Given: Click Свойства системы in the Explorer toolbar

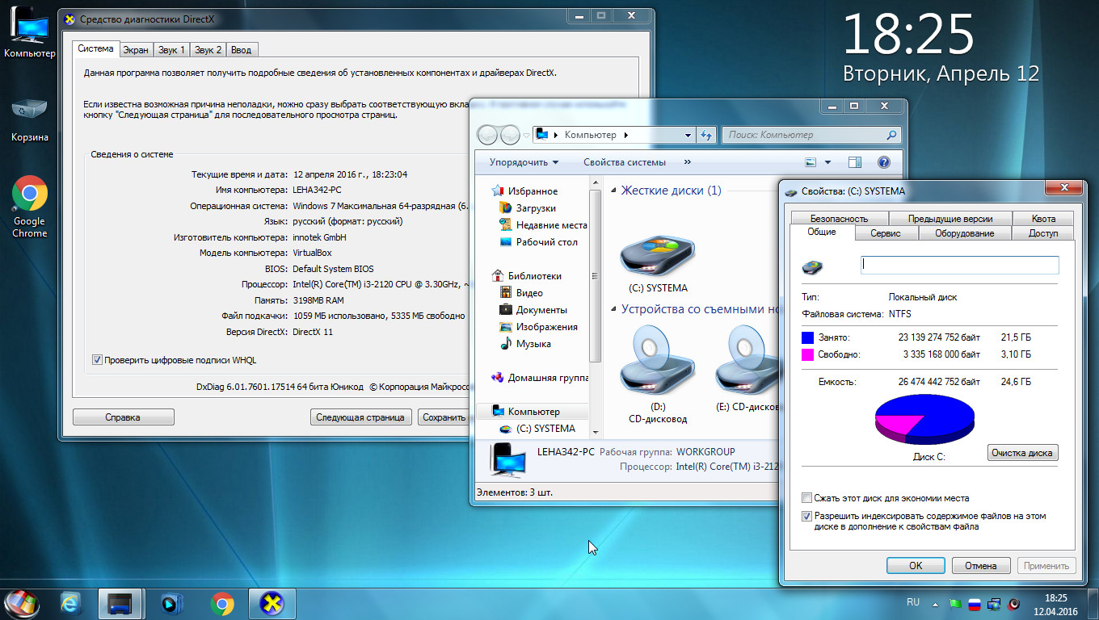Looking at the screenshot, I should point(625,162).
